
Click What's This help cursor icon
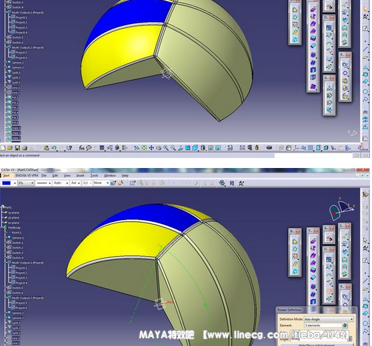point(69,148)
